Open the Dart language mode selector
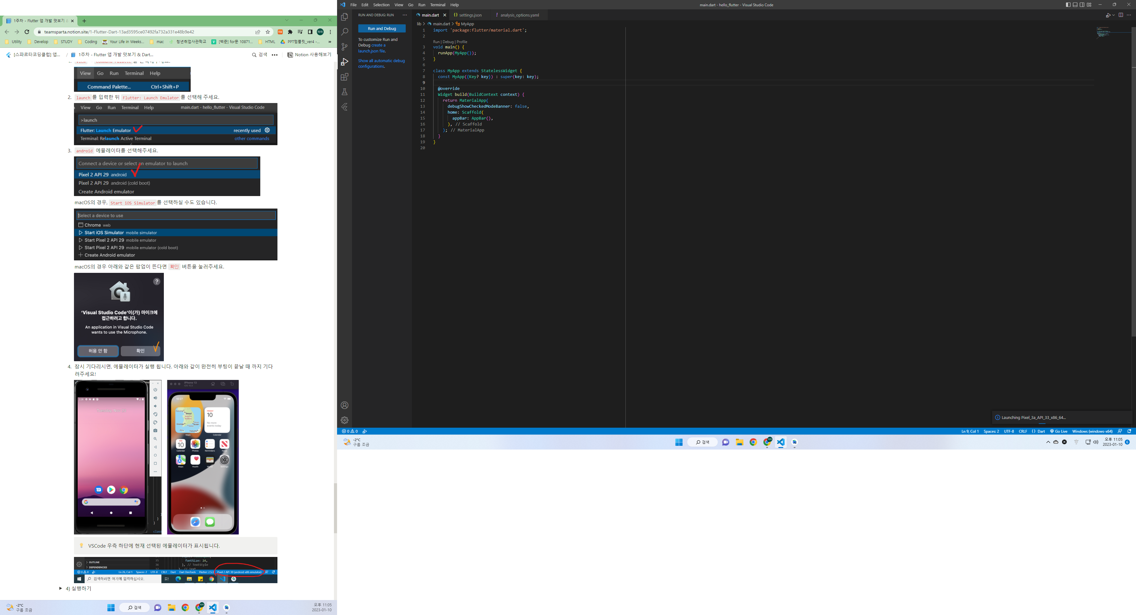1136x615 pixels. tap(1042, 431)
